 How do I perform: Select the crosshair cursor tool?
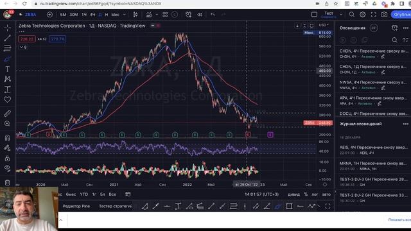7,28
